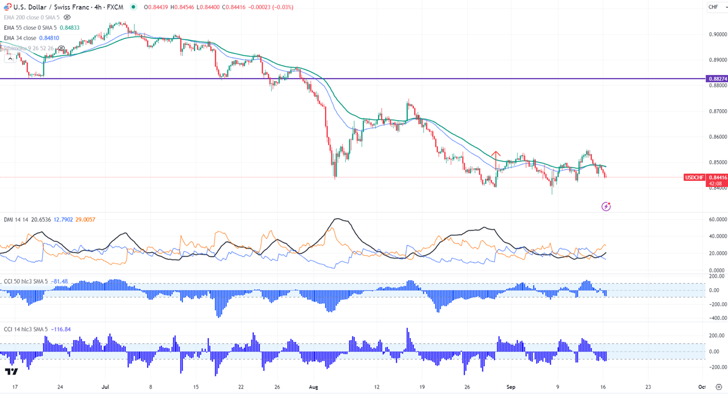Open the CHF currency dropdown
The height and width of the screenshot is (396, 728).
(717, 7)
